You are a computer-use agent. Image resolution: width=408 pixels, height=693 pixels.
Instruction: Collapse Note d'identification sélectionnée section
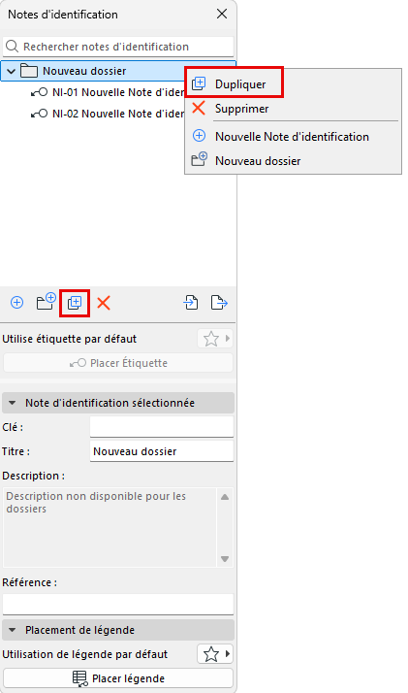pos(13,403)
